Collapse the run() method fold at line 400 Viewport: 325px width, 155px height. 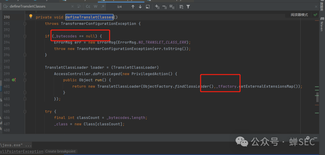point(25,80)
